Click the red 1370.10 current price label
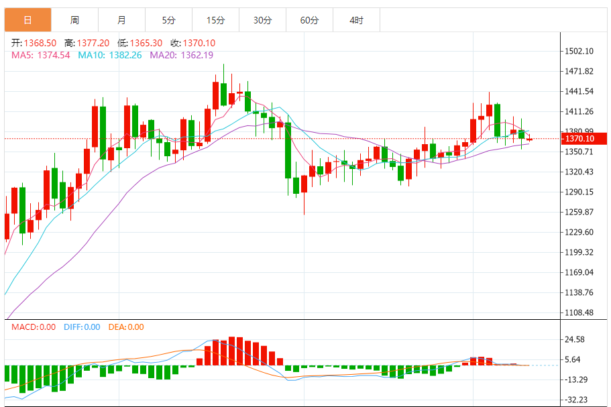 pos(584,139)
